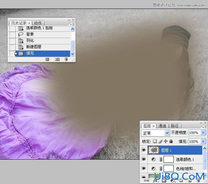
Task: Select the 羽化 history state
Action: pyautogui.click(x=43, y=41)
